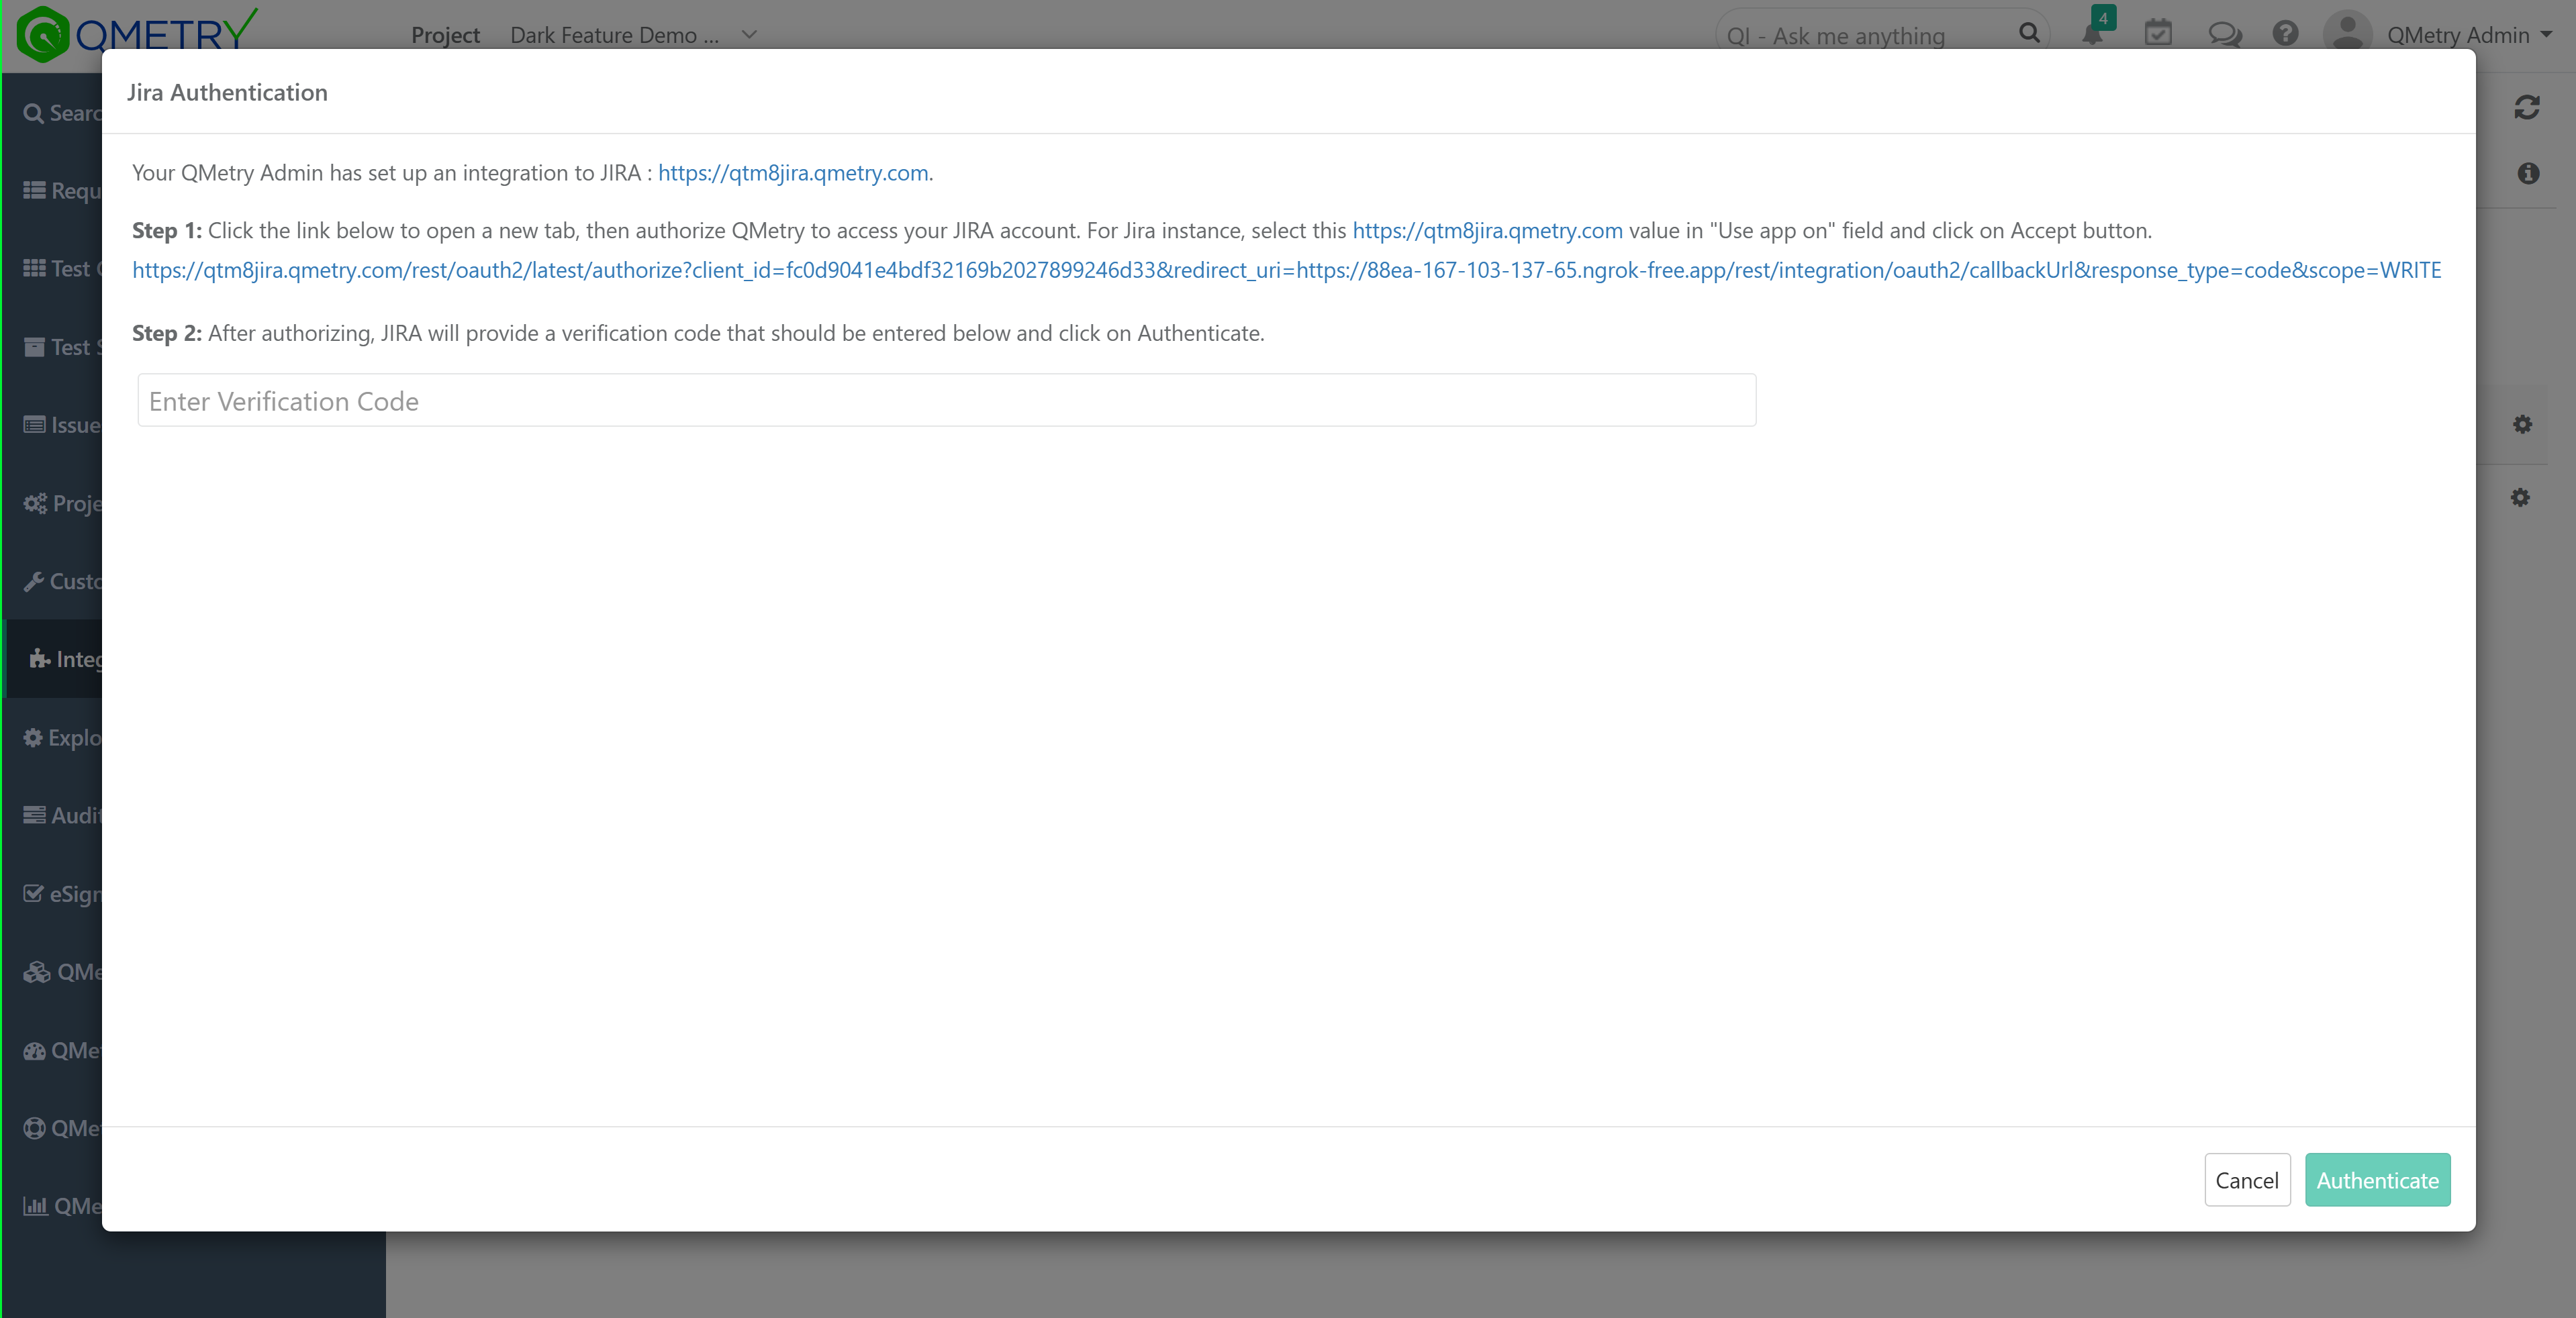The width and height of the screenshot is (2576, 1318).
Task: Click the help question mark icon
Action: point(2285,34)
